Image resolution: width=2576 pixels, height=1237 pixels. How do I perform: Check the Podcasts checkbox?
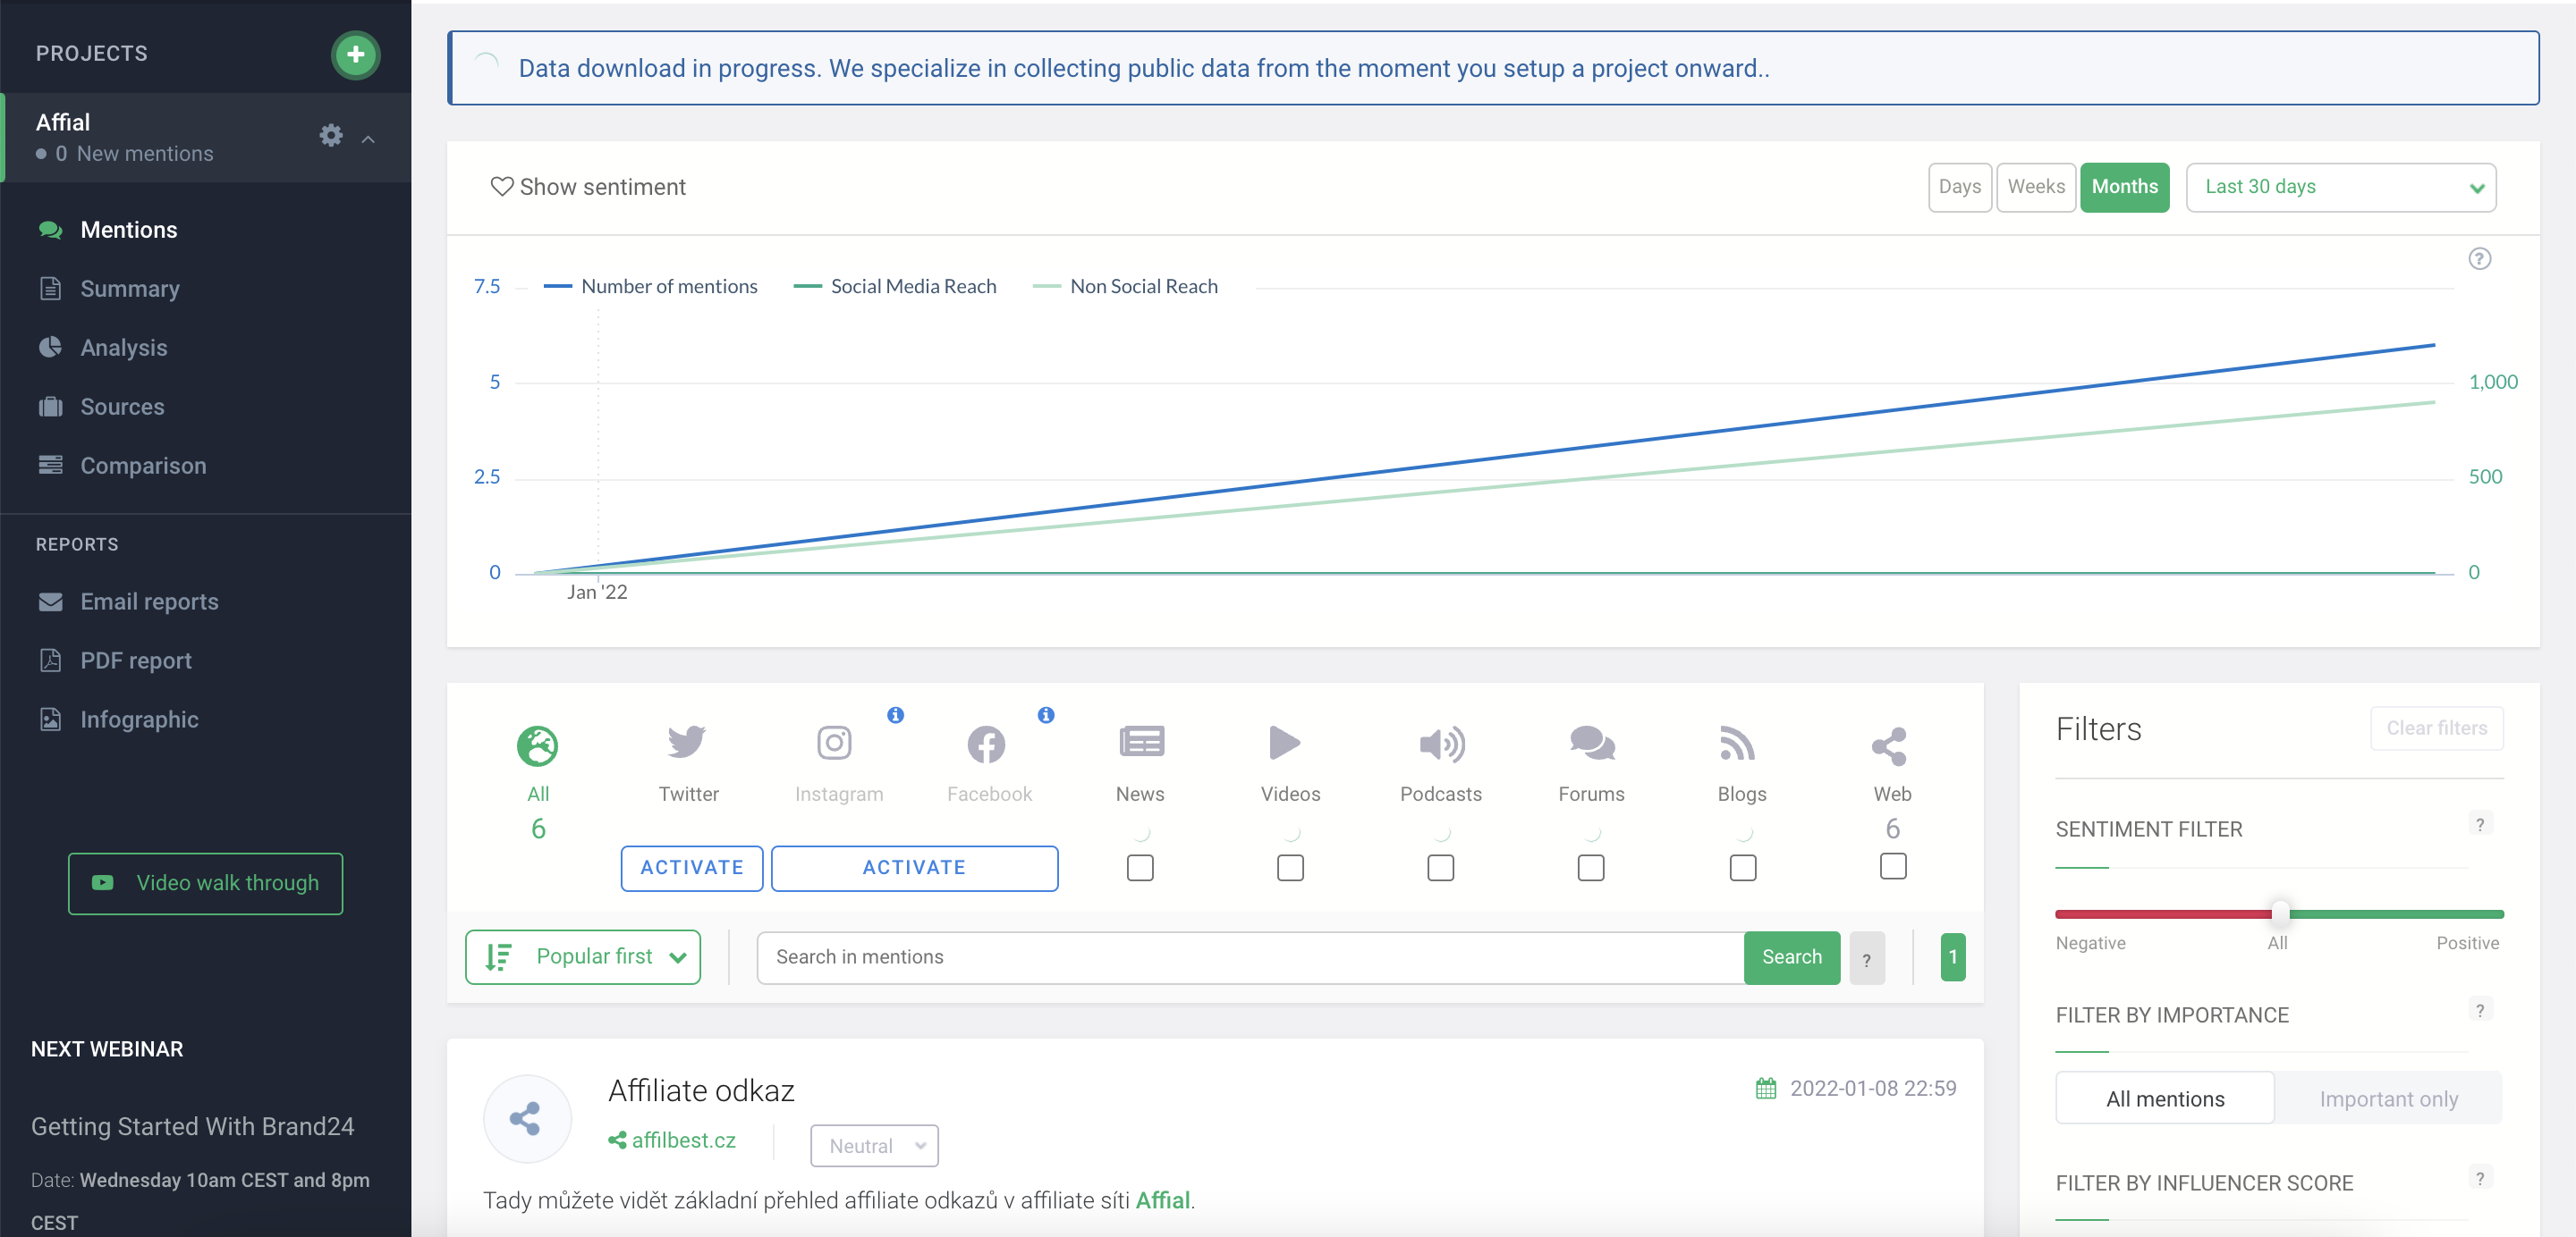coord(1440,867)
